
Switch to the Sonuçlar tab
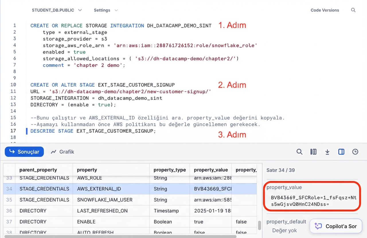pos(24,152)
